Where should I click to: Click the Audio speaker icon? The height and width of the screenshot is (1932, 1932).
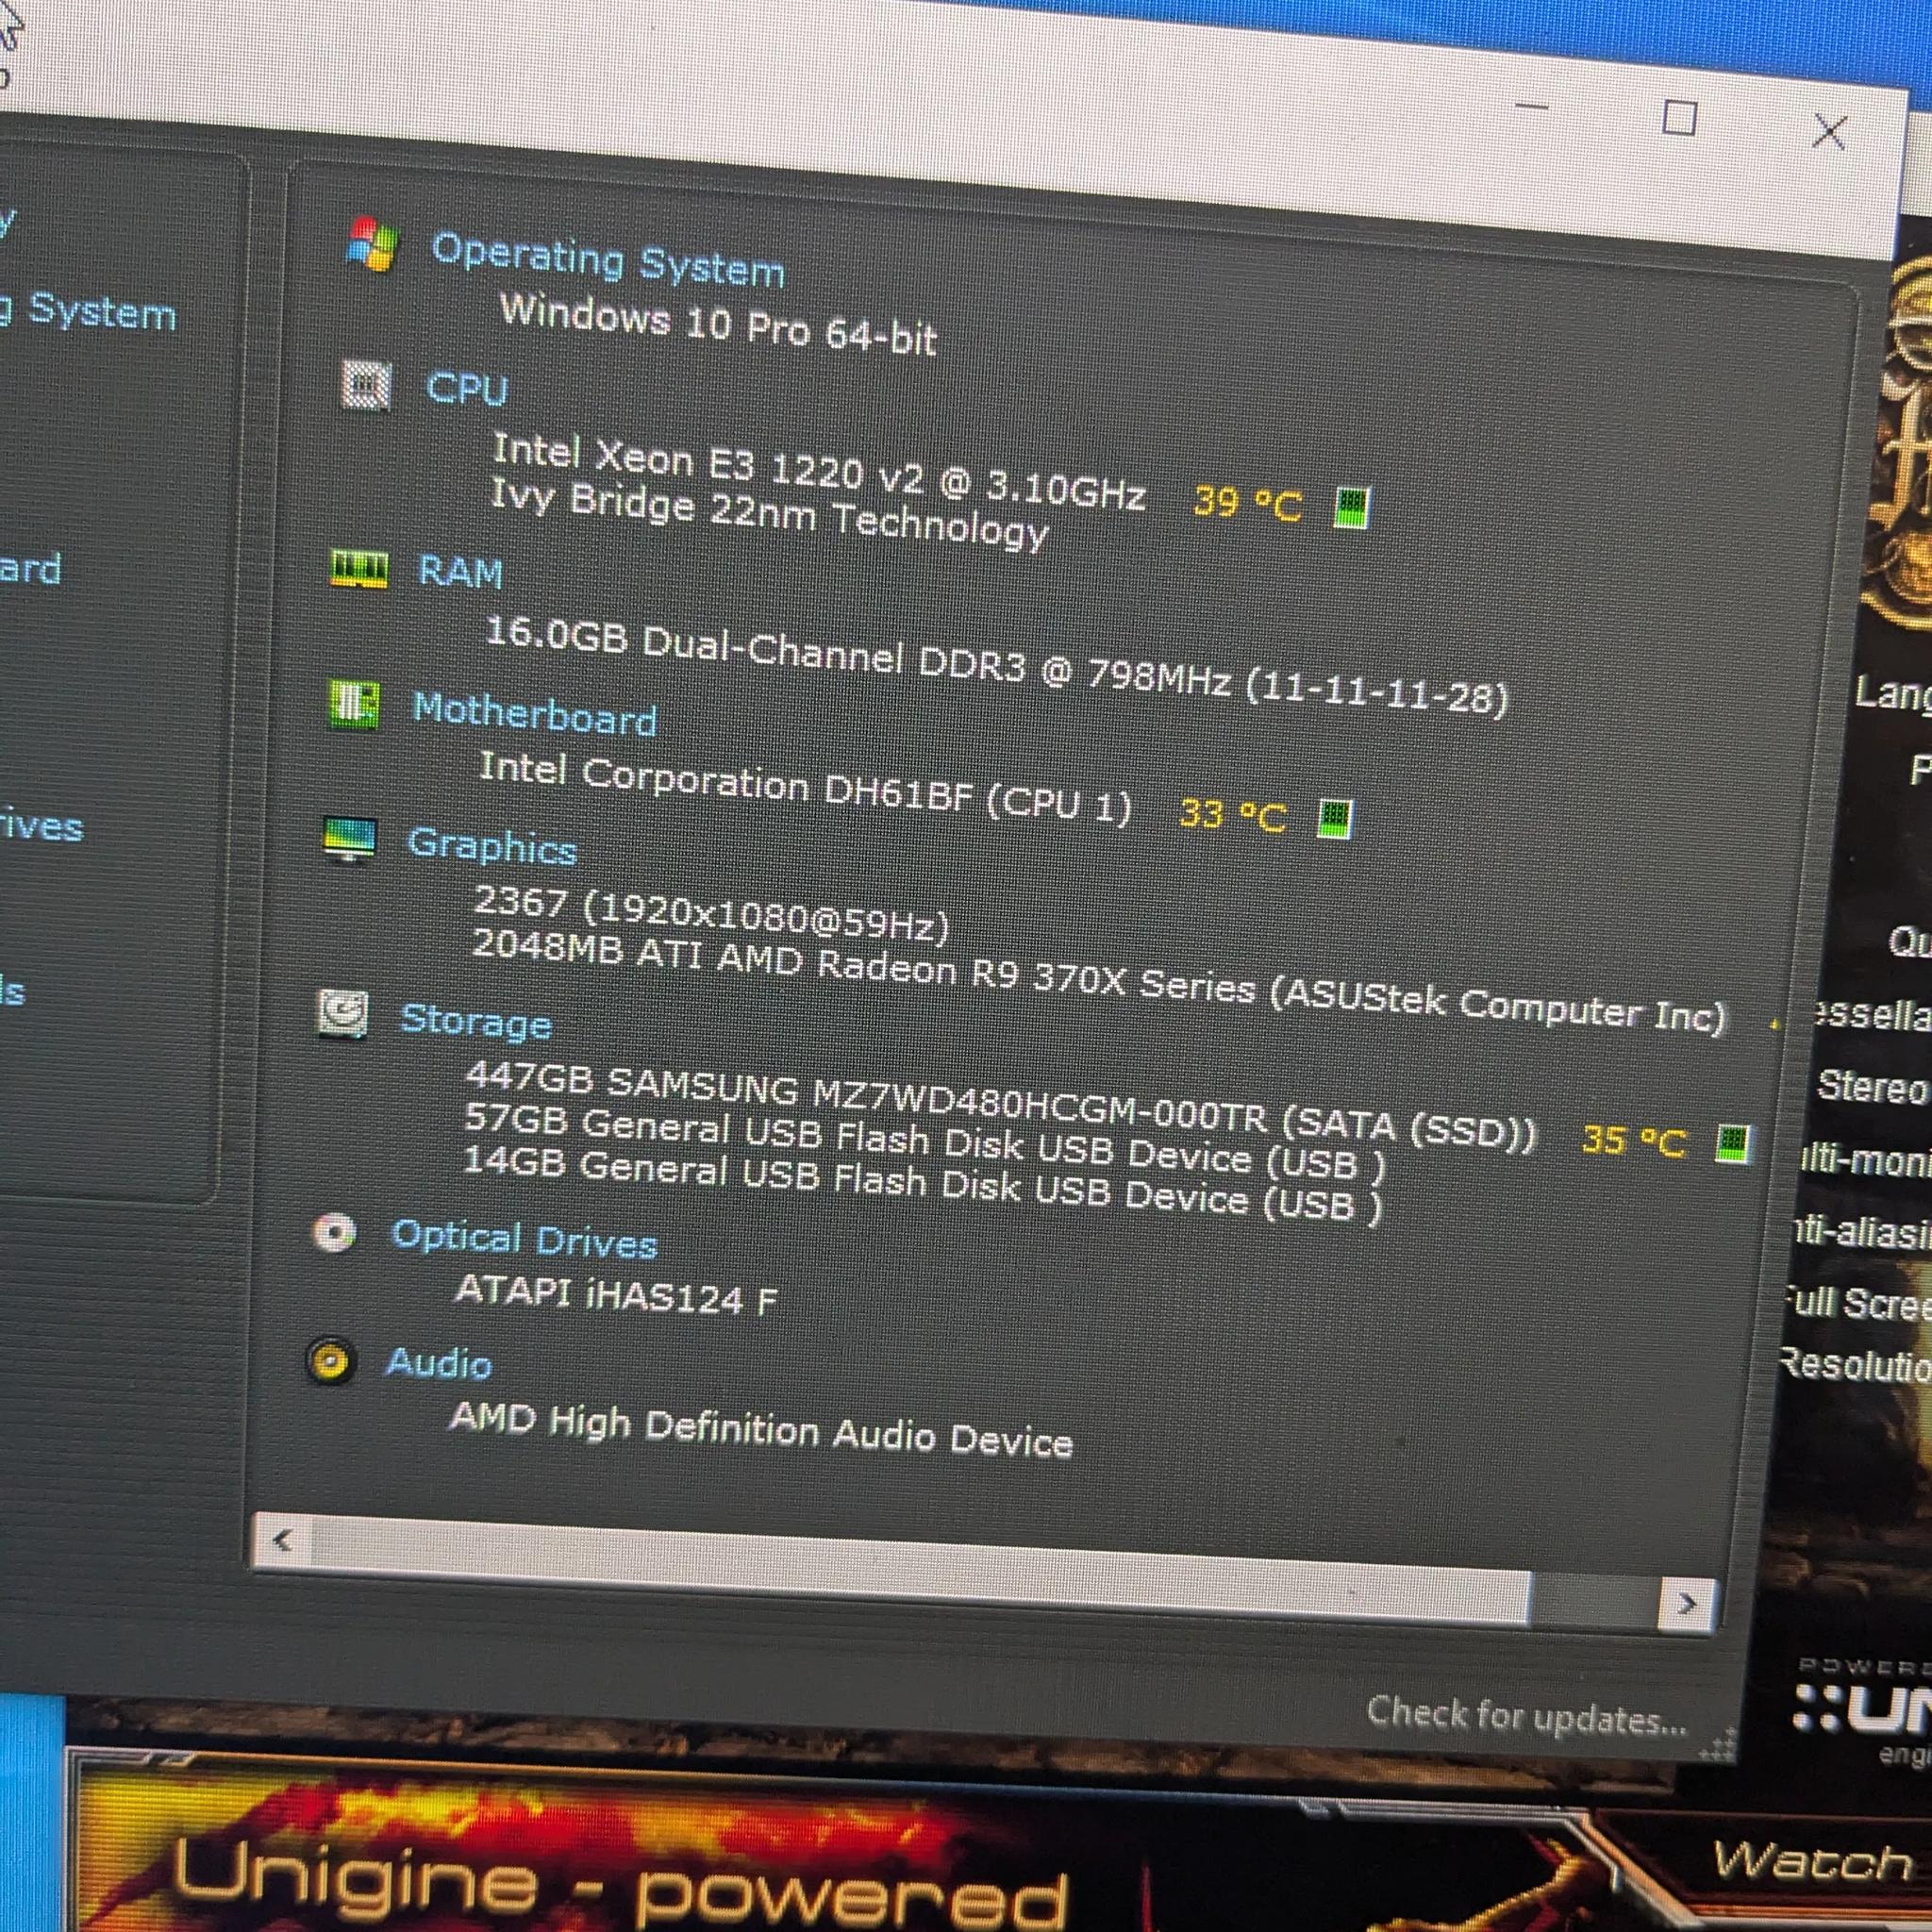click(331, 1361)
